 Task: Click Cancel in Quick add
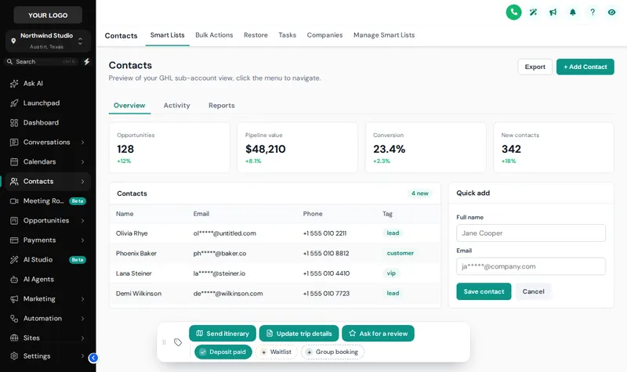click(533, 291)
